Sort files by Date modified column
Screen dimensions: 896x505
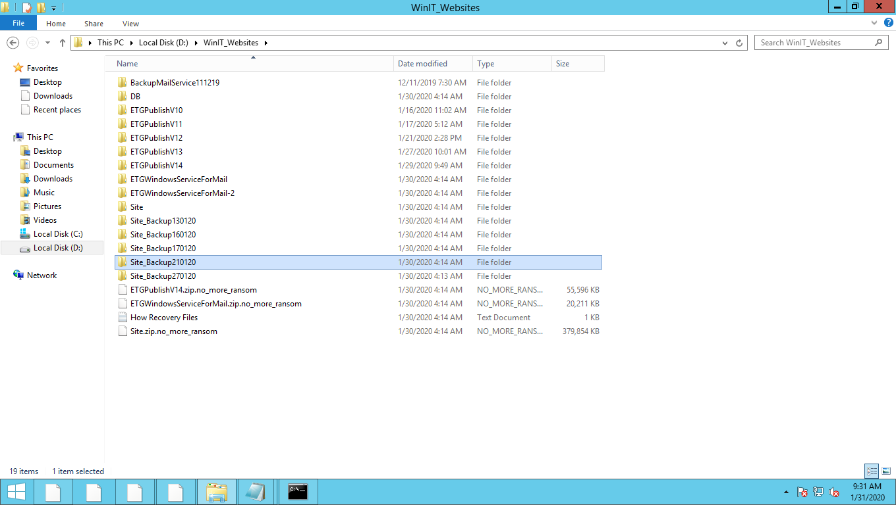(422, 64)
